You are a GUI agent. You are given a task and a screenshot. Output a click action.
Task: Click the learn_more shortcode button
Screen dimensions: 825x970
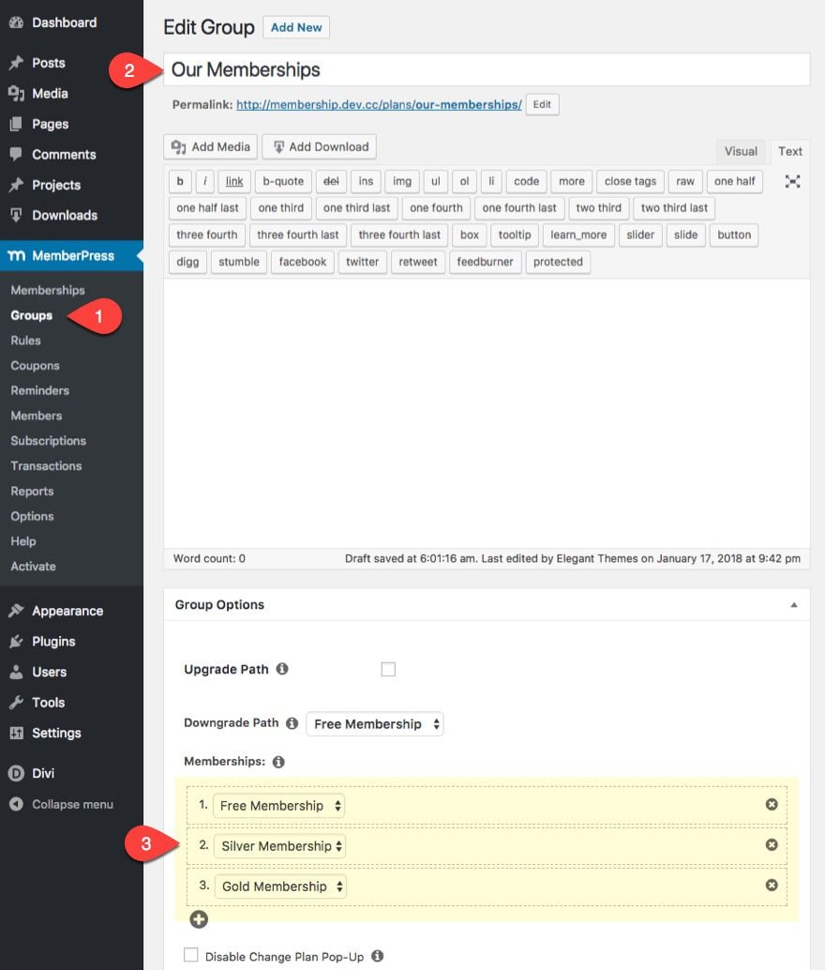coord(578,235)
